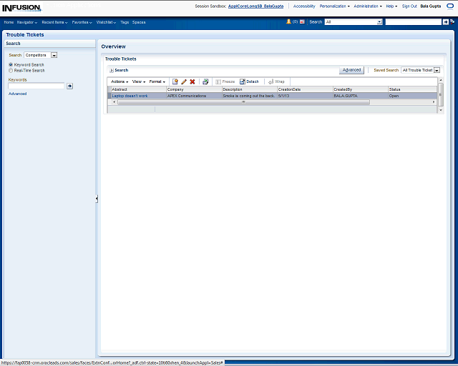
Task: Click the Detach table button
Action: [249, 82]
